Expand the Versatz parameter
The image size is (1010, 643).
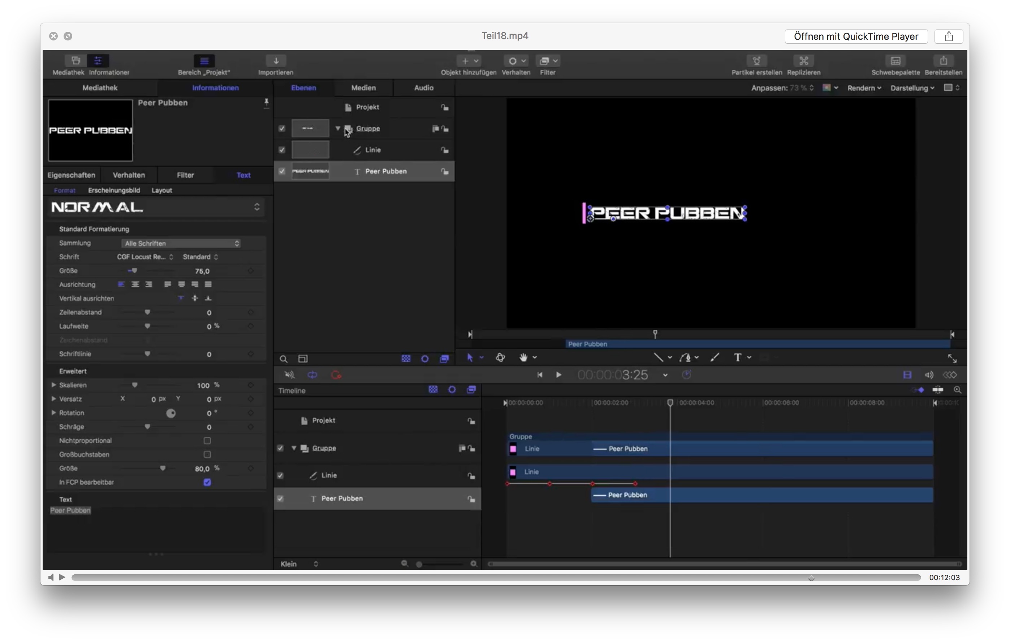(53, 398)
